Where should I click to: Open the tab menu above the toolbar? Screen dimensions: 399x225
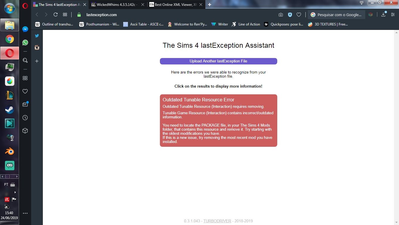pyautogui.click(x=361, y=3)
